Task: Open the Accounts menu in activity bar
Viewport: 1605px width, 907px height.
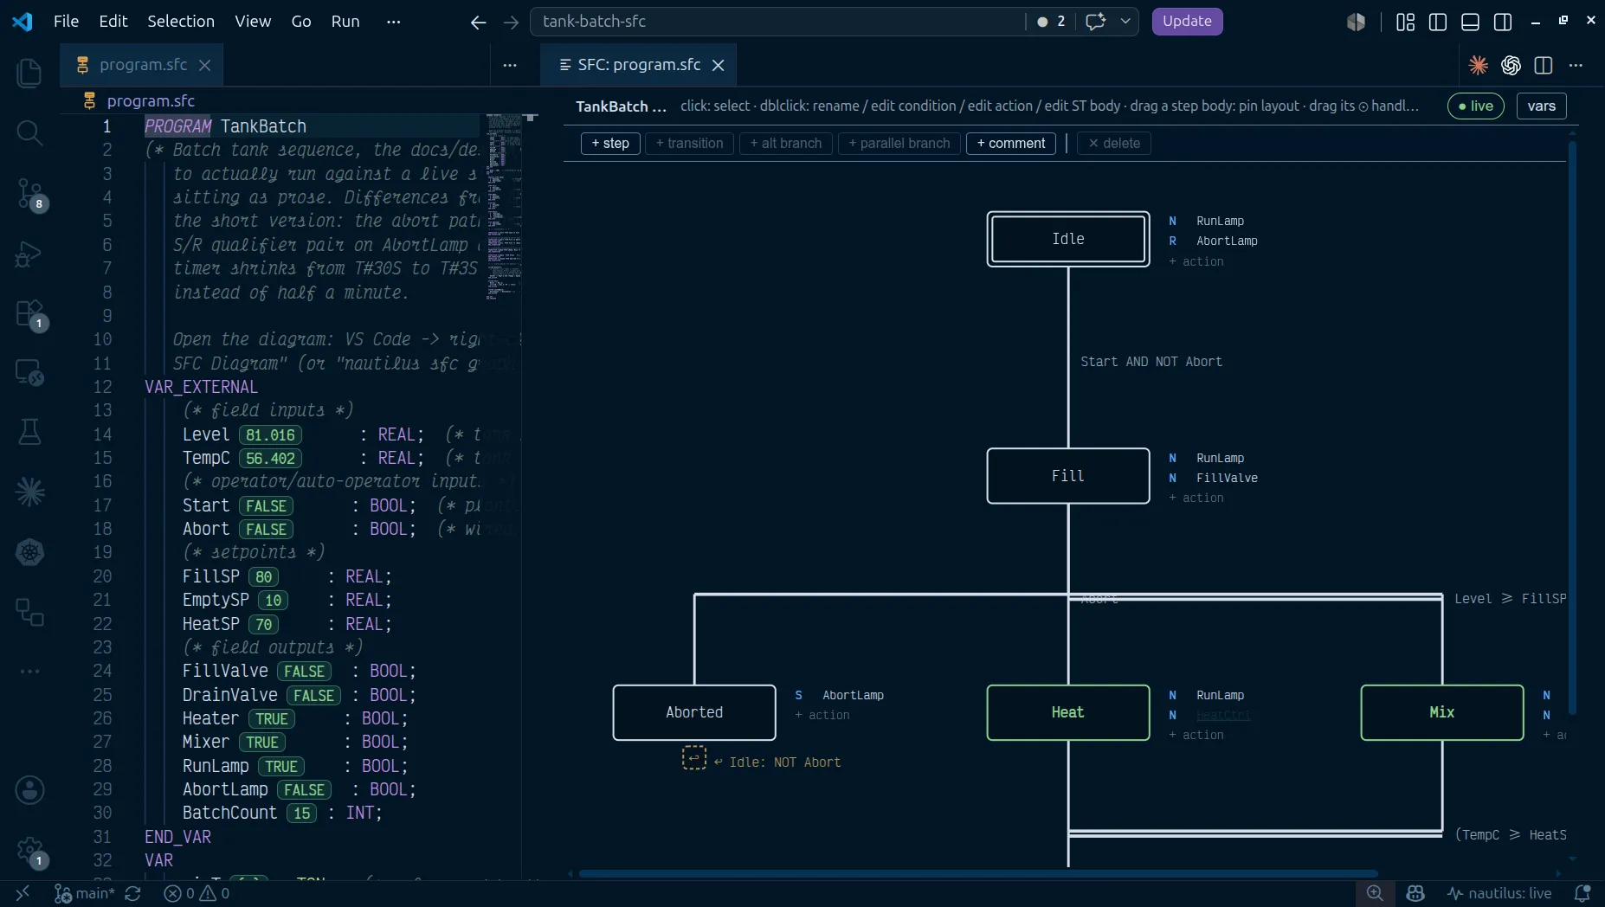Action: click(29, 789)
